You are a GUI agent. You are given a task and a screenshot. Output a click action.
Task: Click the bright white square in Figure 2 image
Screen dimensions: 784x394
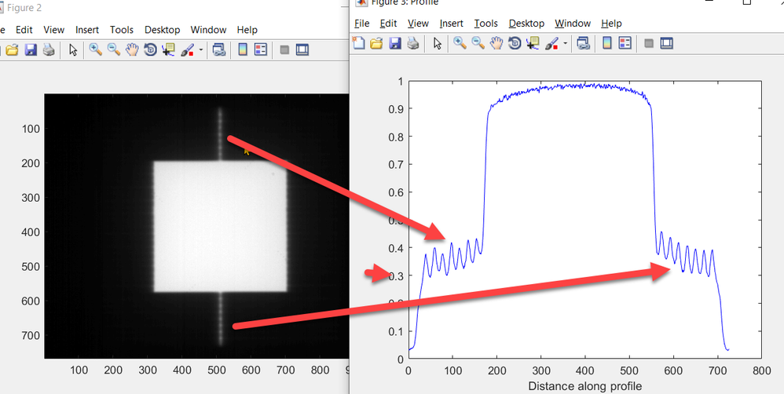pos(219,226)
